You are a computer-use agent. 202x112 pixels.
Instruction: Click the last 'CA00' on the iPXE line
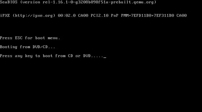pos(182,16)
